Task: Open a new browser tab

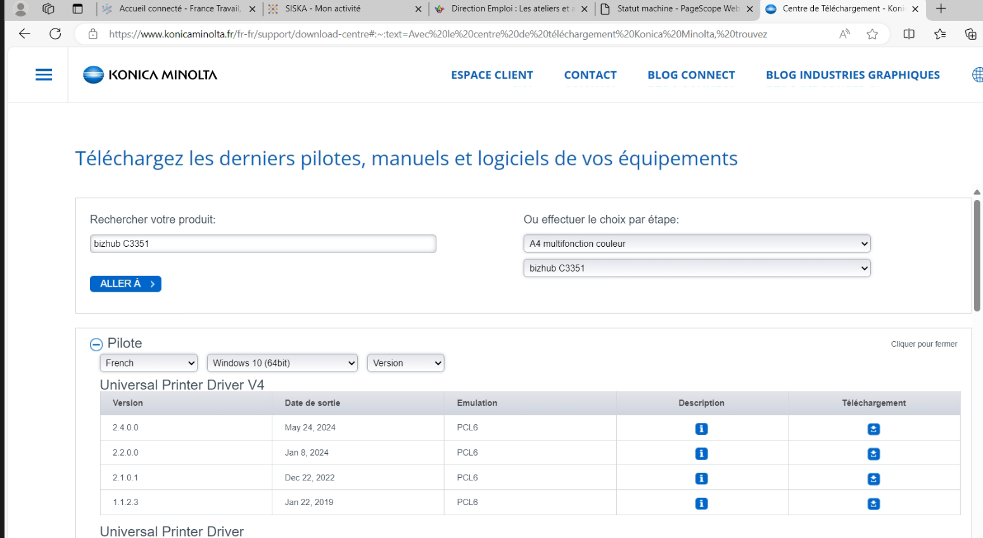Action: click(x=941, y=9)
